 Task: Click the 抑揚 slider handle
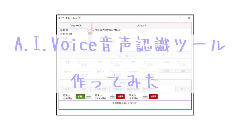point(178,62)
